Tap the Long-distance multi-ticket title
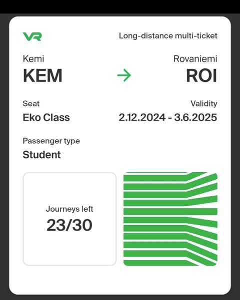Viewport: 240px width, 300px height. tap(168, 36)
